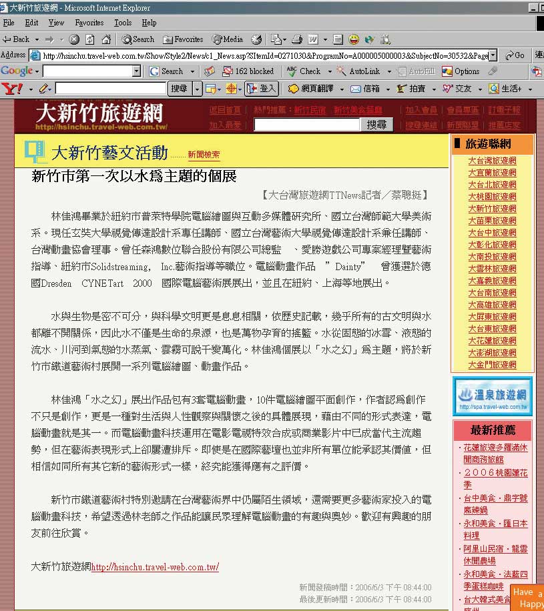Open the View menu
Viewport: 544px width, 611px height.
56,23
